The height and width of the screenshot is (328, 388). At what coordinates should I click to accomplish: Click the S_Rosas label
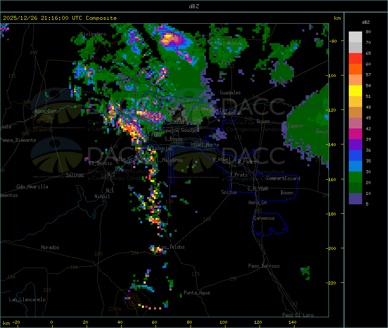click(173, 139)
